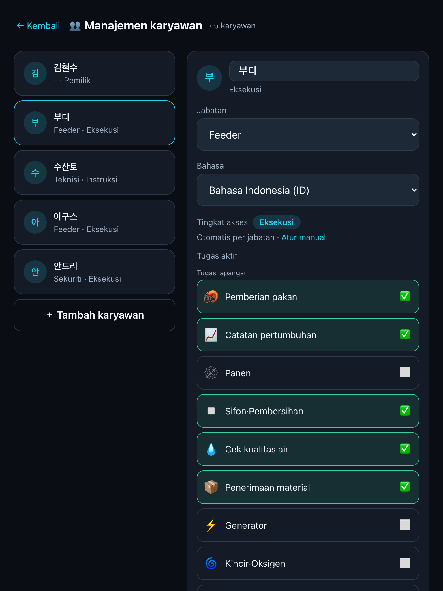Enable the Panen task checkbox
This screenshot has height=591, width=443.
(405, 372)
